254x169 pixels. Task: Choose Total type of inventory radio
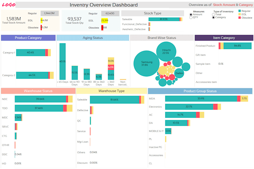pyautogui.click(x=213, y=15)
